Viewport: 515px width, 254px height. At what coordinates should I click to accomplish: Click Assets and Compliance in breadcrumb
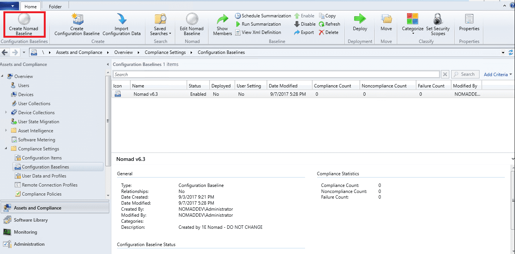coord(79,52)
